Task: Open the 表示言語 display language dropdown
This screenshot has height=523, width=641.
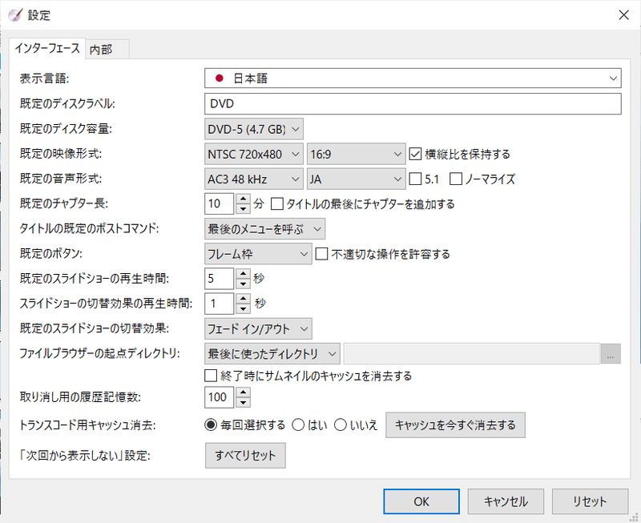Action: 615,78
